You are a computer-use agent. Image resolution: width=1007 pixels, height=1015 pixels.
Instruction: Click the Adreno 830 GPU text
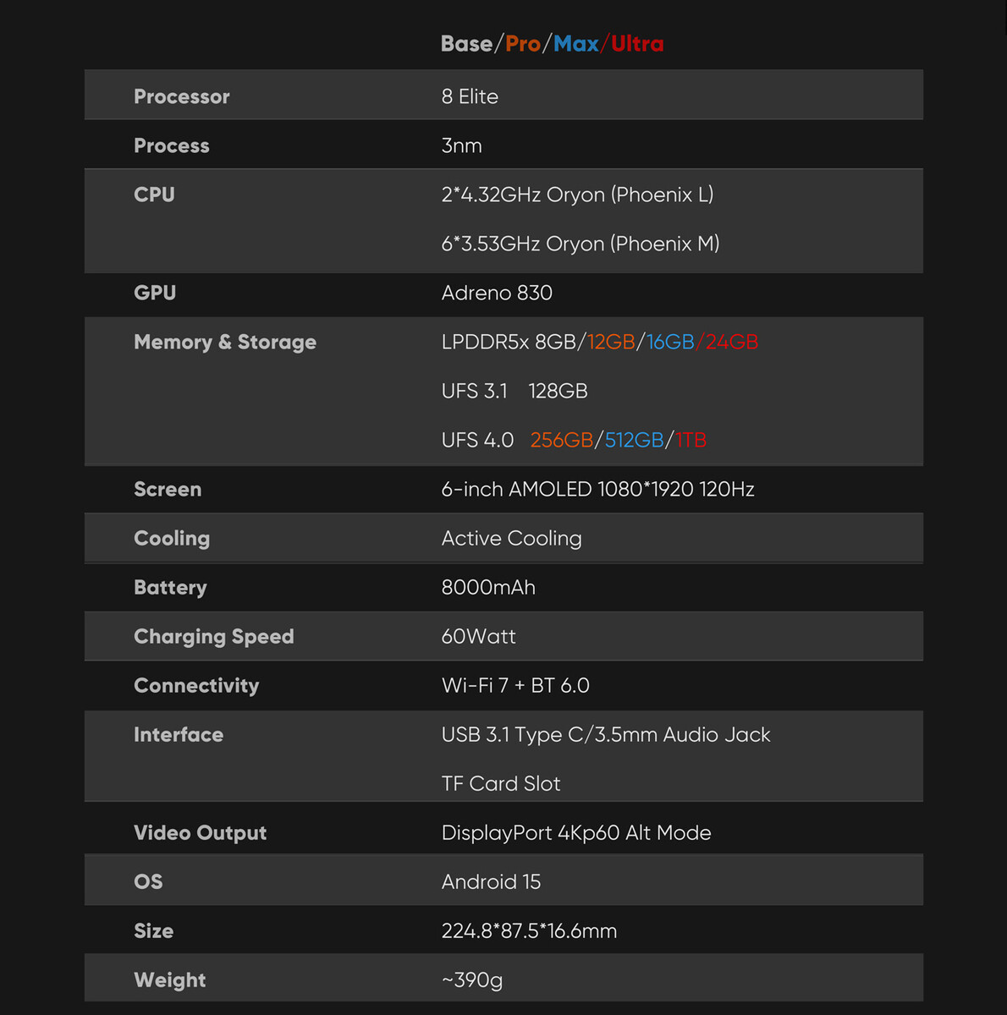[x=497, y=293]
